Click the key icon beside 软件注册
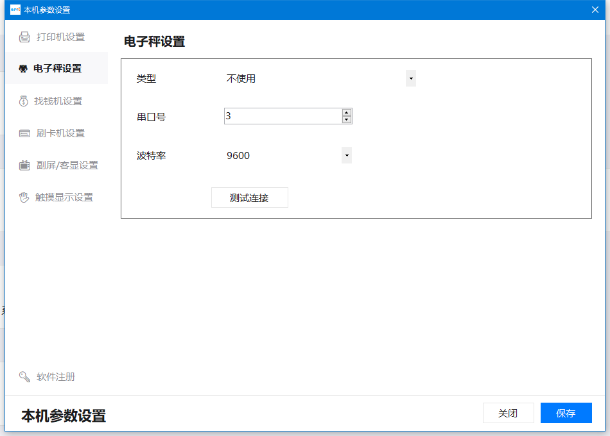Viewport: 610px width, 436px height. pos(24,376)
